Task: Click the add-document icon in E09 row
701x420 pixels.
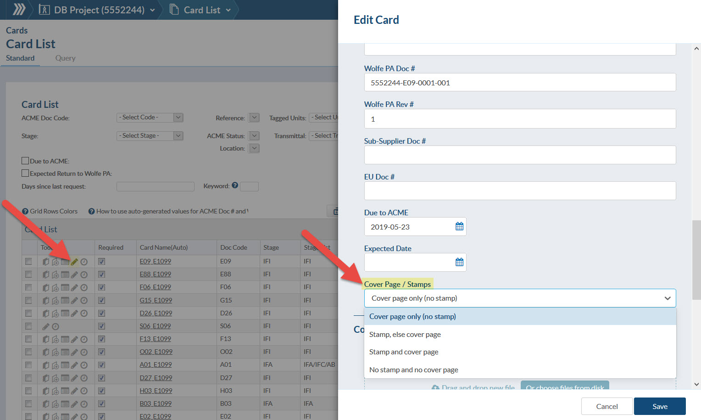Action: click(55, 262)
